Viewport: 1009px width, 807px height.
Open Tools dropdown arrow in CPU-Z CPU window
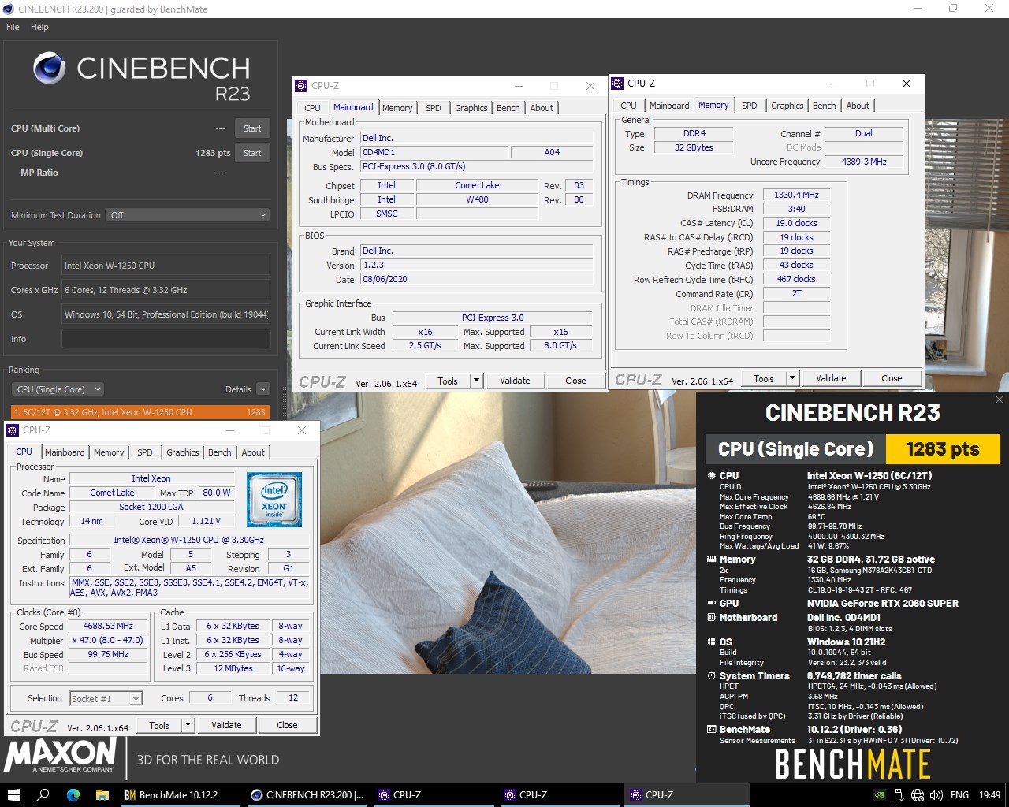[x=188, y=725]
